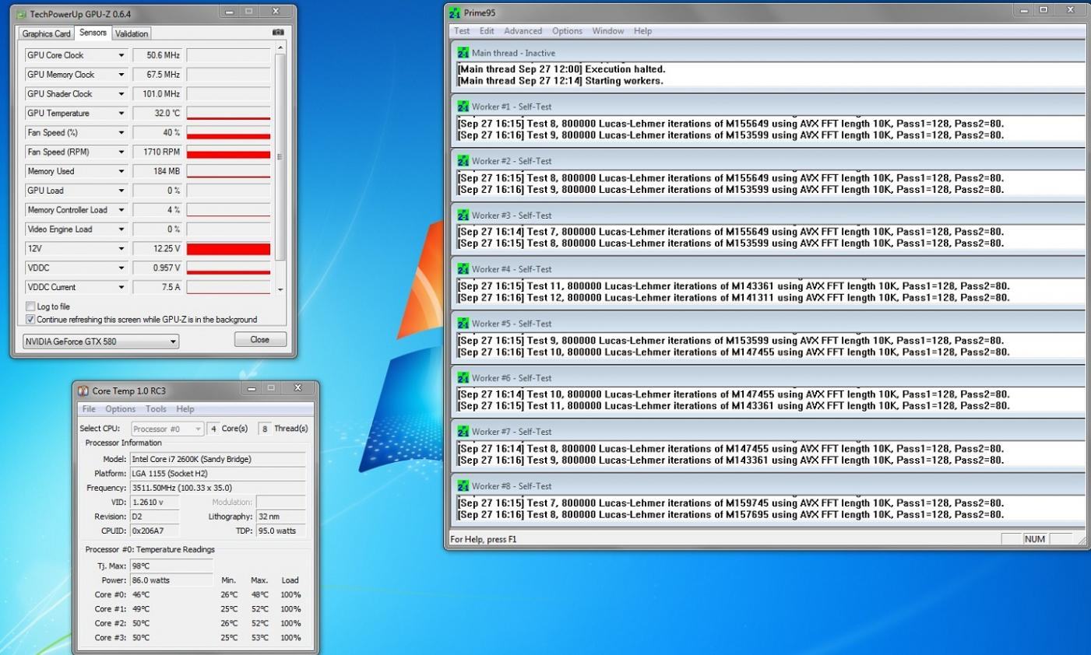Open the GPU Temperature sensor dropdown
The height and width of the screenshot is (655, 1091).
point(121,114)
